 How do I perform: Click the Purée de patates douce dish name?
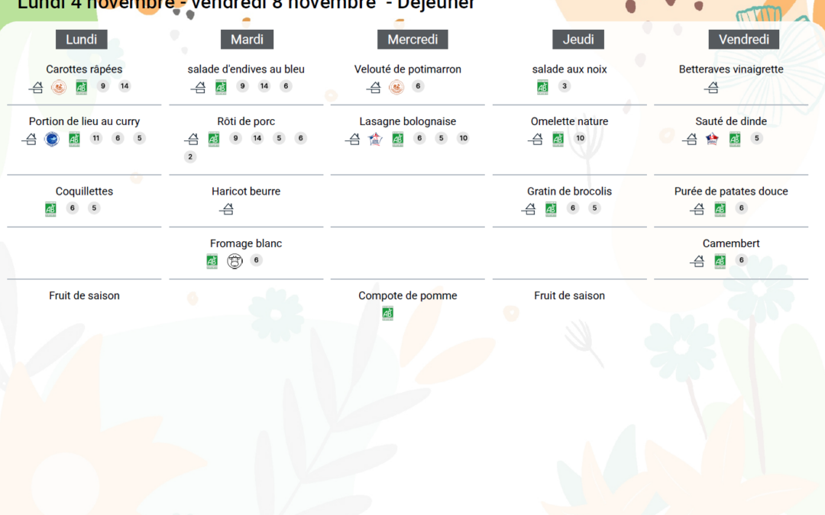(x=731, y=192)
